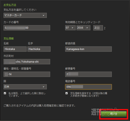Open the country dropdown showing 日本

tap(25, 87)
